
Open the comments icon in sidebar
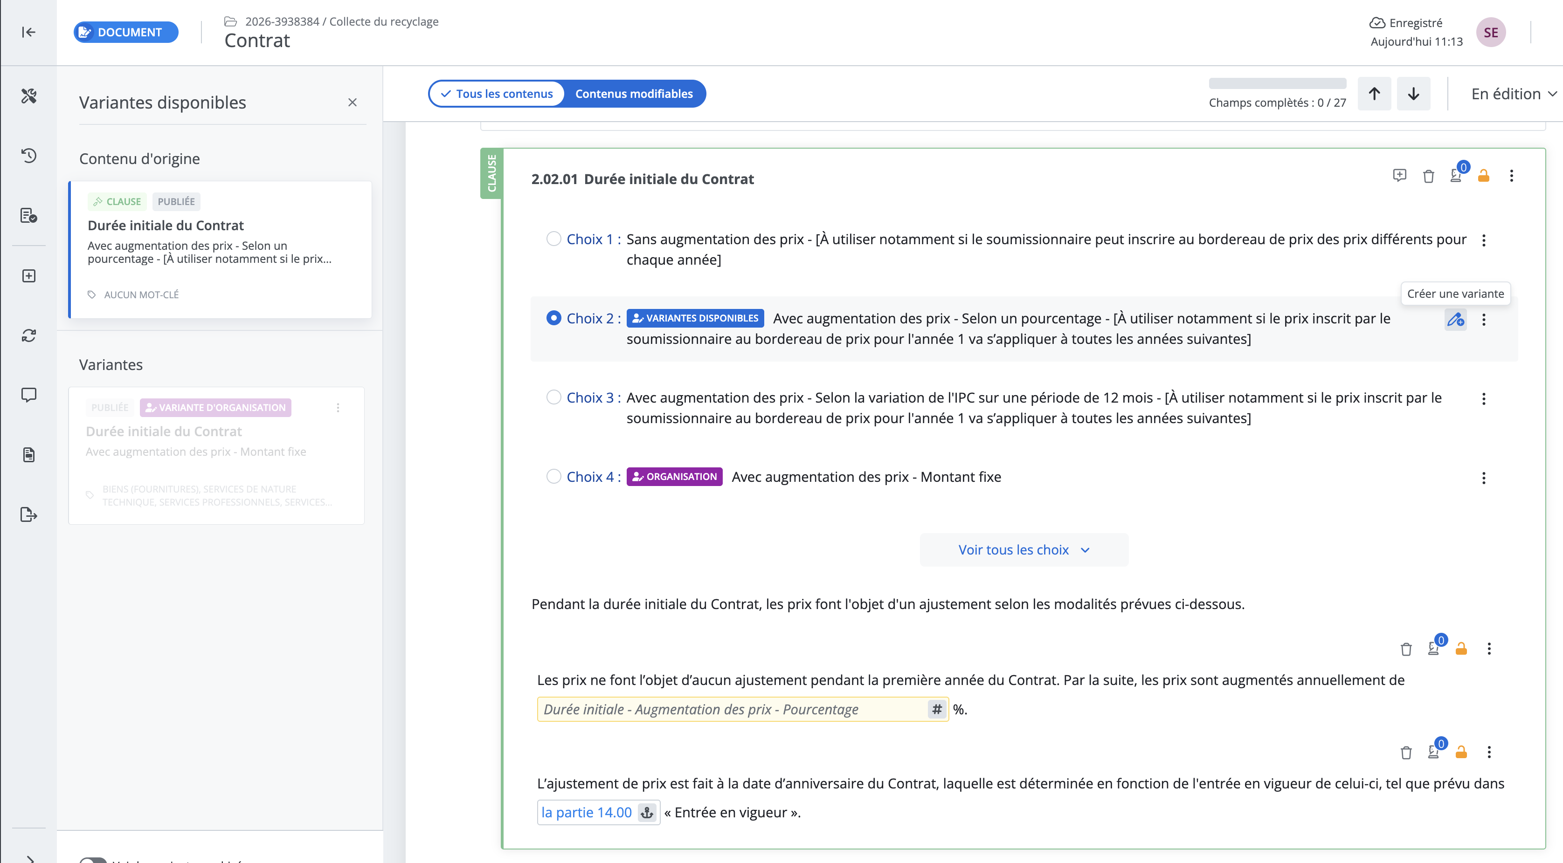28,395
